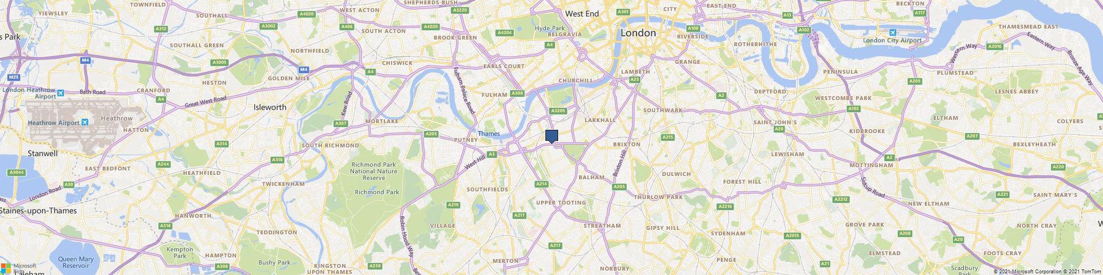Image resolution: width=1103 pixels, height=275 pixels.
Task: Click the blue map pin marker
Action: 551,136
